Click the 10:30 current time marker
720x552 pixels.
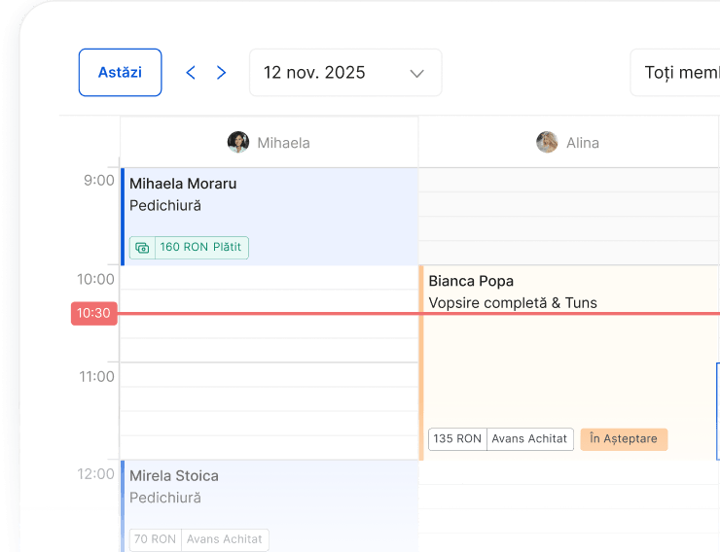tap(93, 314)
